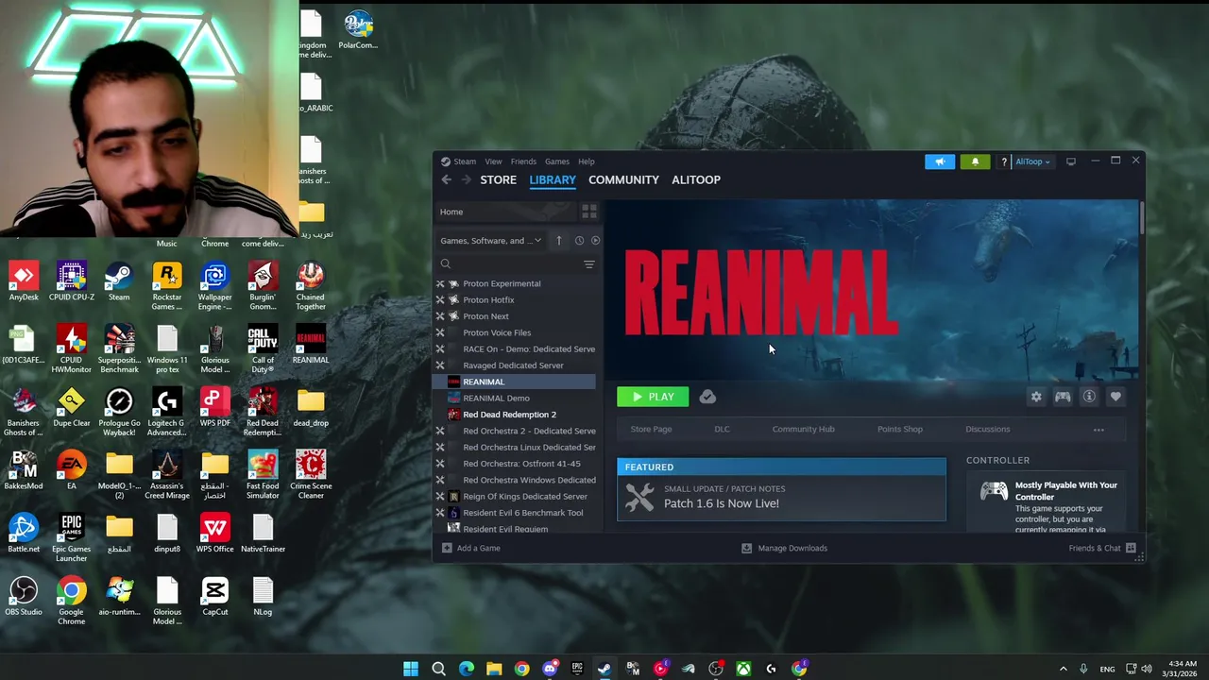Open the OBS Studio desktop shortcut
This screenshot has width=1209, height=680.
coord(24,597)
